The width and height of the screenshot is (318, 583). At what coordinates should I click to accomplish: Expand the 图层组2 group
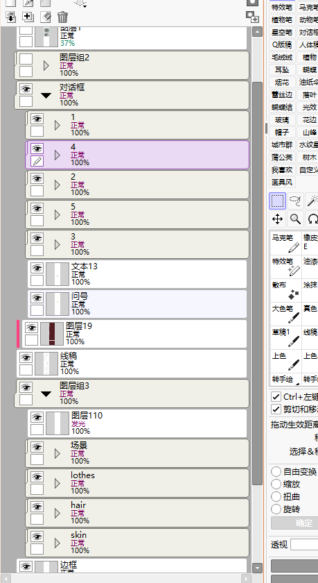point(46,66)
